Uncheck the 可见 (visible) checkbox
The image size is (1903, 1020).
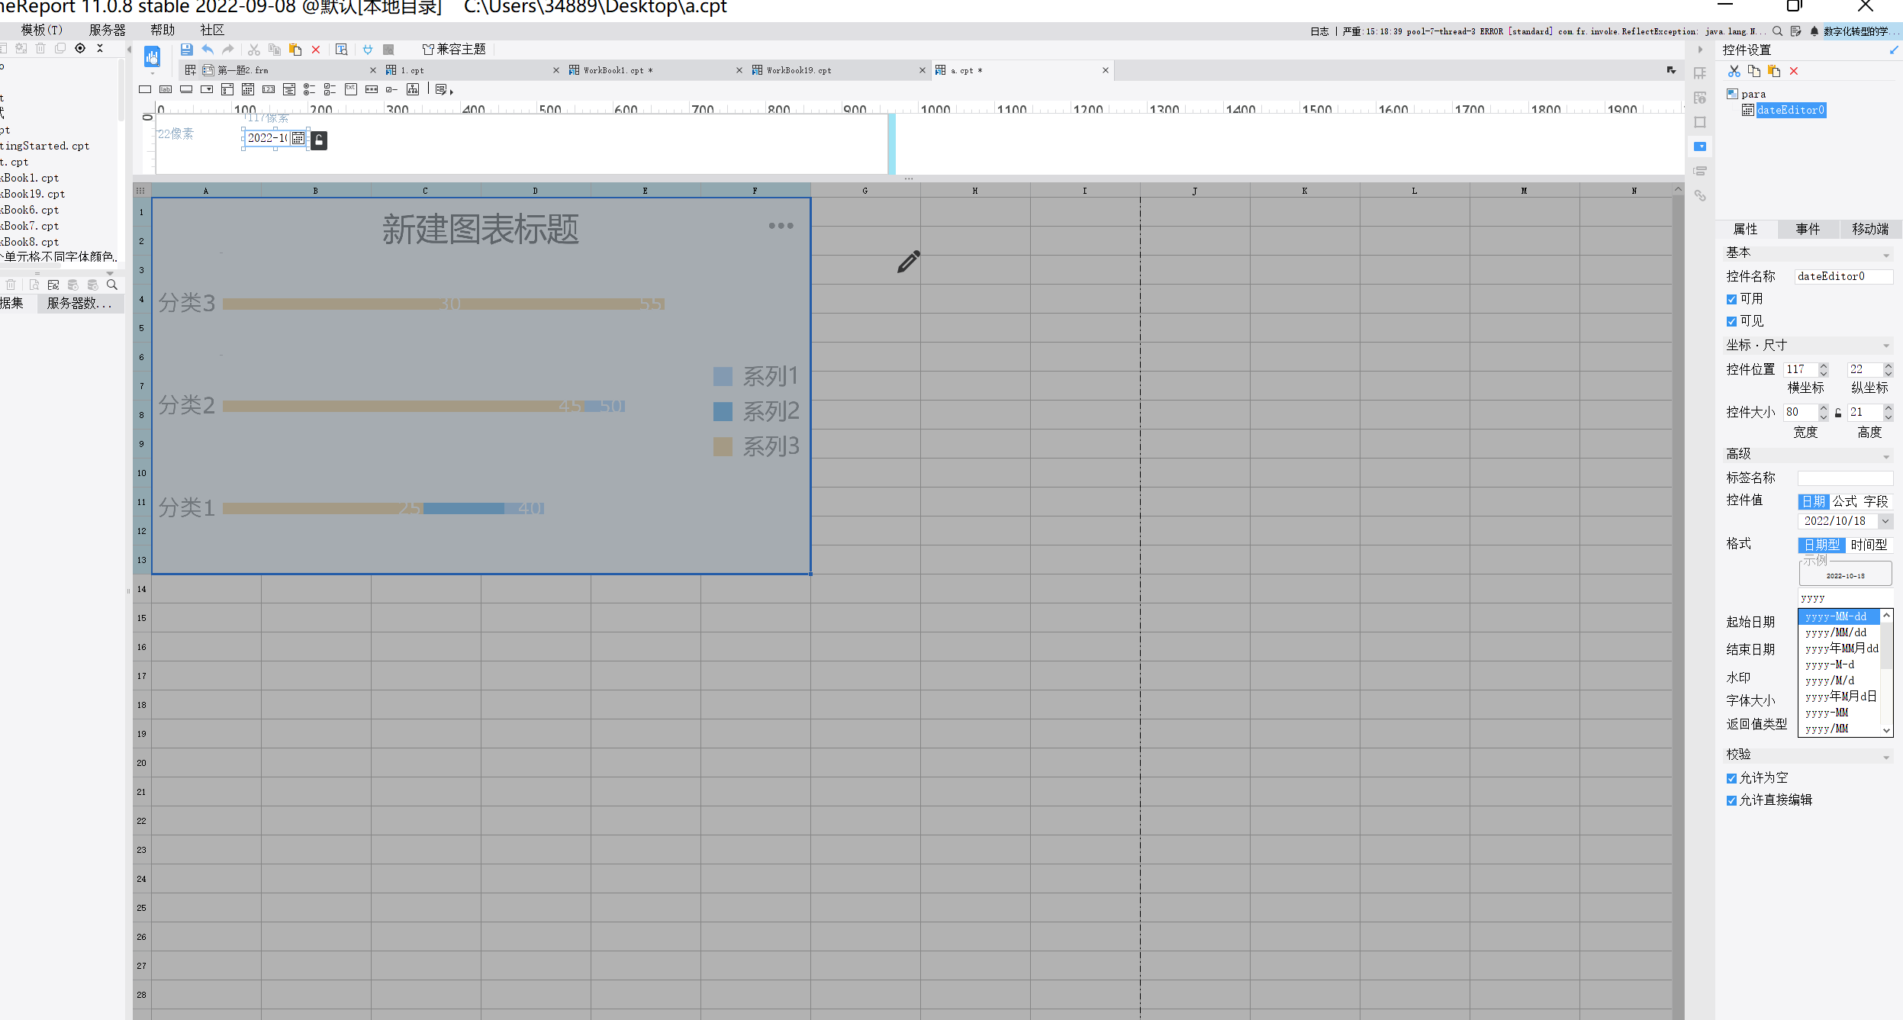[x=1731, y=321]
